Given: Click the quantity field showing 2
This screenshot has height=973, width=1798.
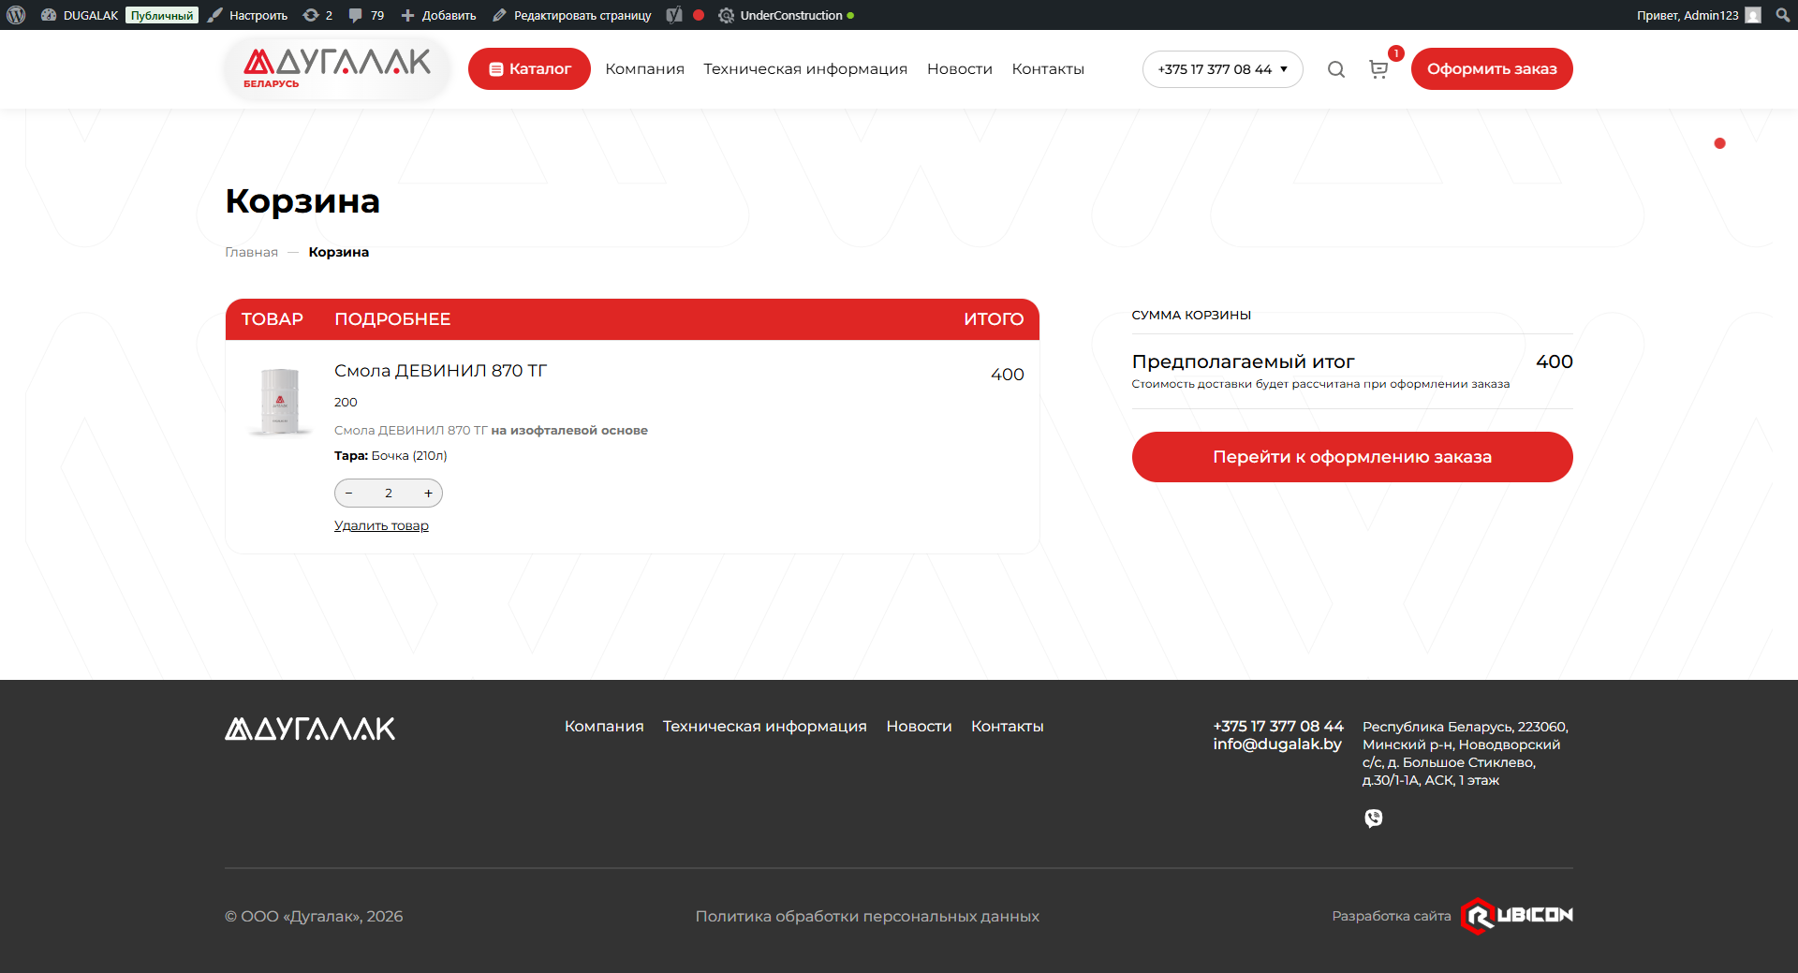Looking at the screenshot, I should pyautogui.click(x=389, y=493).
